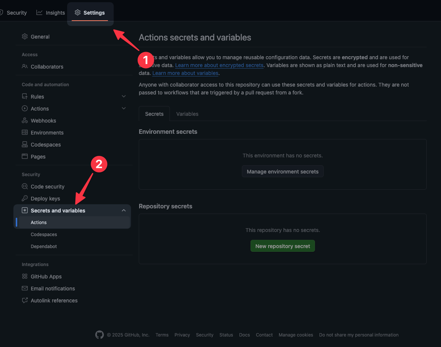Viewport: 441px width, 347px height.
Task: Click the Email notifications envelope icon
Action: (x=25, y=289)
